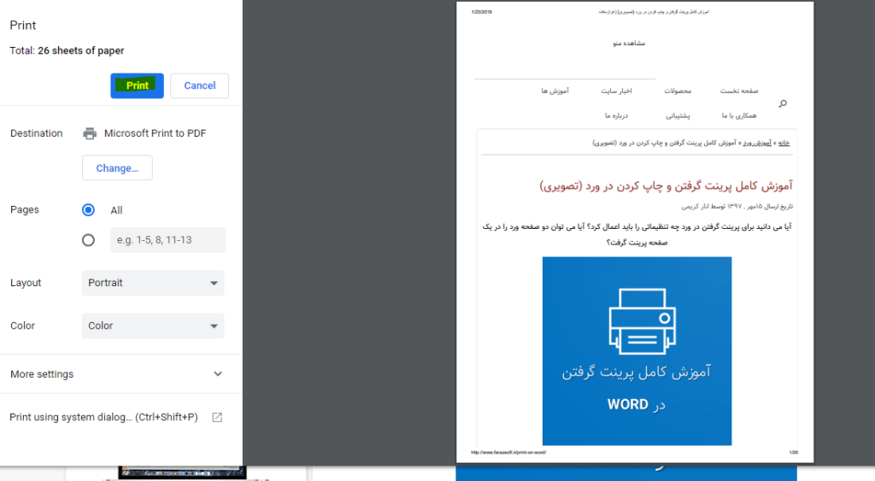This screenshot has width=875, height=481.
Task: Click the external link icon beside system dialog
Action: click(217, 418)
